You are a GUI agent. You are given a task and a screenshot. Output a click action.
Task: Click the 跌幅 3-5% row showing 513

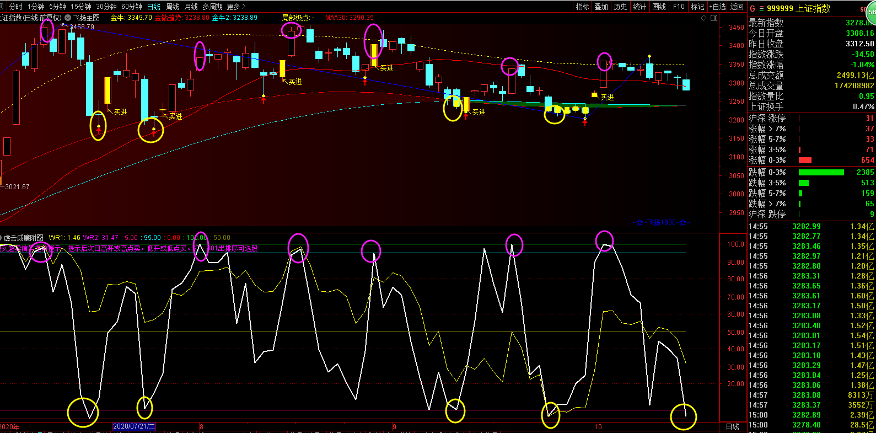click(811, 183)
